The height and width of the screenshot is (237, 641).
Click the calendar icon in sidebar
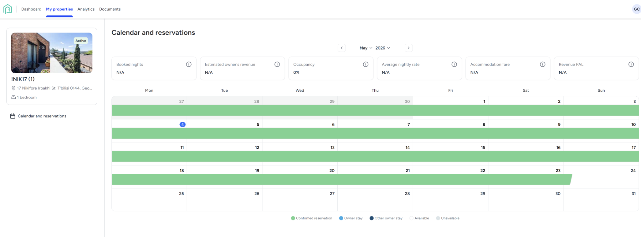tap(13, 116)
